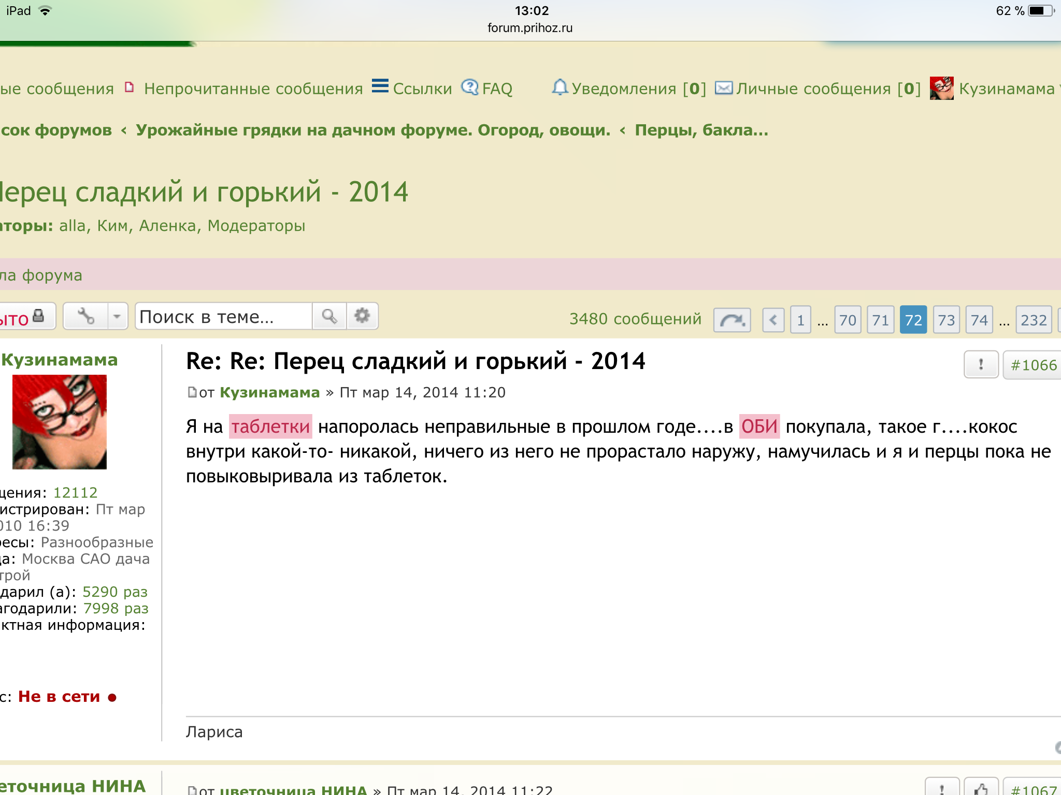1061x795 pixels.
Task: Open 'Уведомления [0]' menu
Action: pyautogui.click(x=639, y=89)
